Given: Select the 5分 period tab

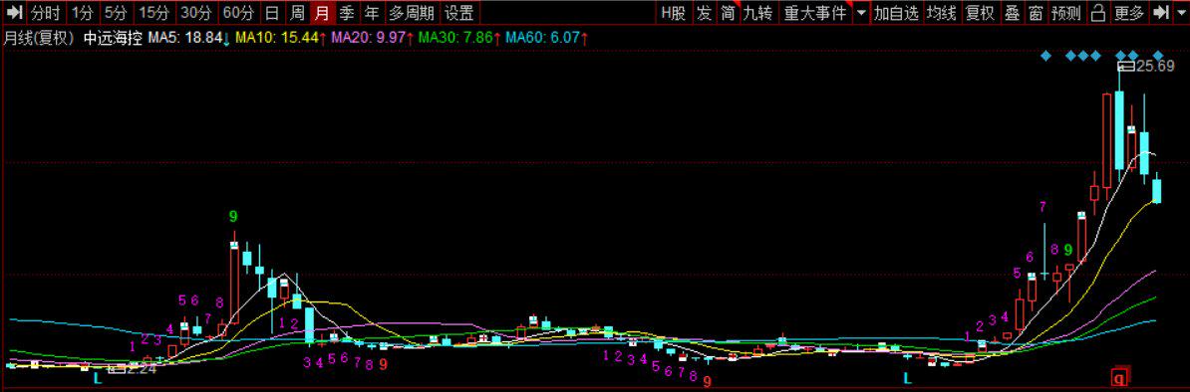Looking at the screenshot, I should point(116,13).
